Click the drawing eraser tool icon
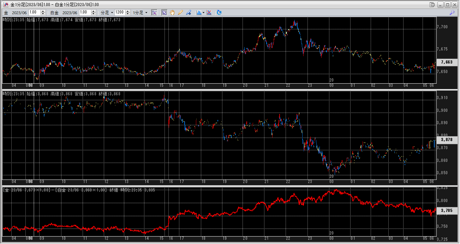This screenshot has width=460, height=244. pyautogui.click(x=189, y=12)
